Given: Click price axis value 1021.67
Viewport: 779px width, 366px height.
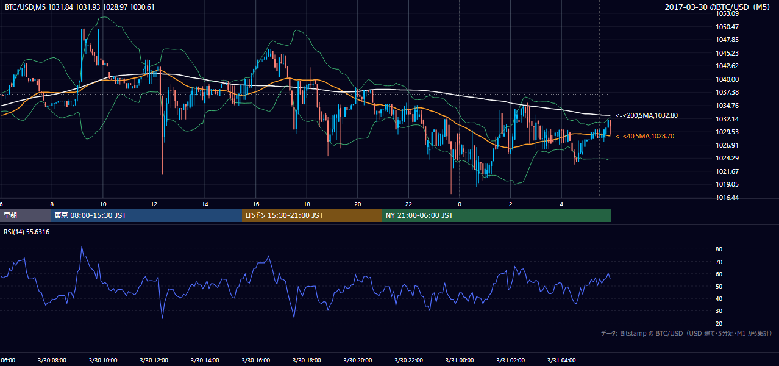Looking at the screenshot, I should click(x=727, y=171).
